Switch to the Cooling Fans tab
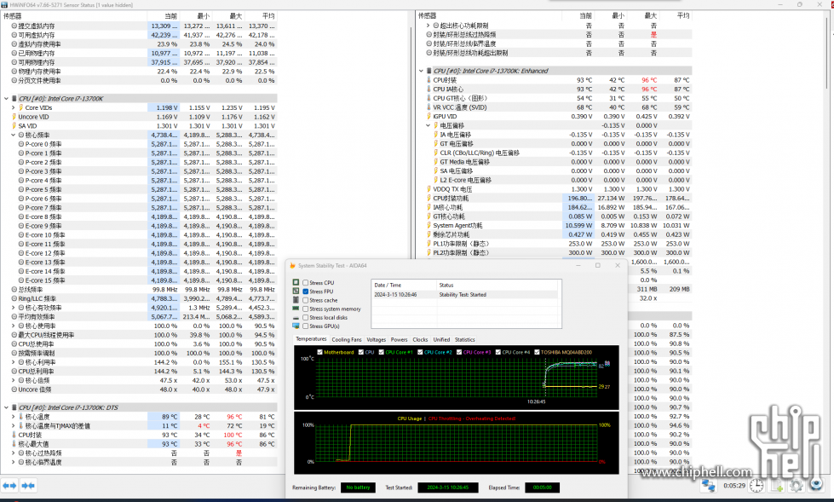This screenshot has width=834, height=502. click(346, 339)
